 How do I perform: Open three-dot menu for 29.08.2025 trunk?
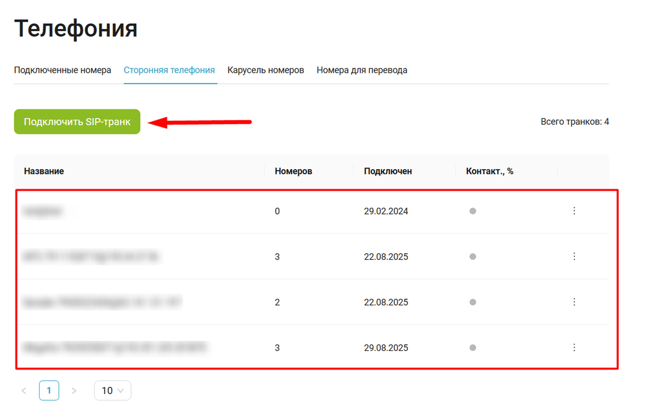tap(574, 348)
